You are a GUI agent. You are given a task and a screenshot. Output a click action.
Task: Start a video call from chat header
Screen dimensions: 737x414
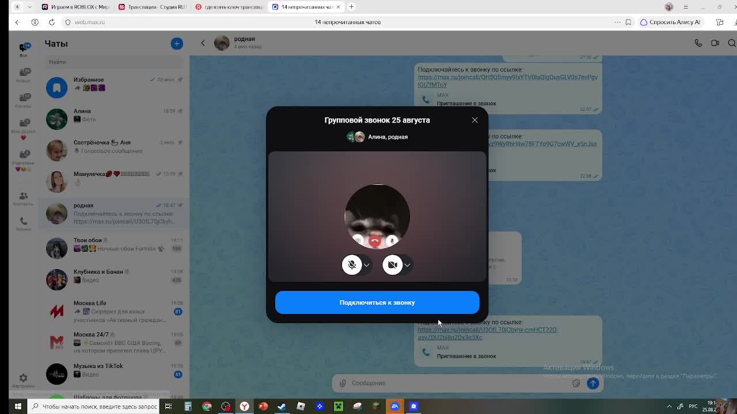tap(715, 43)
